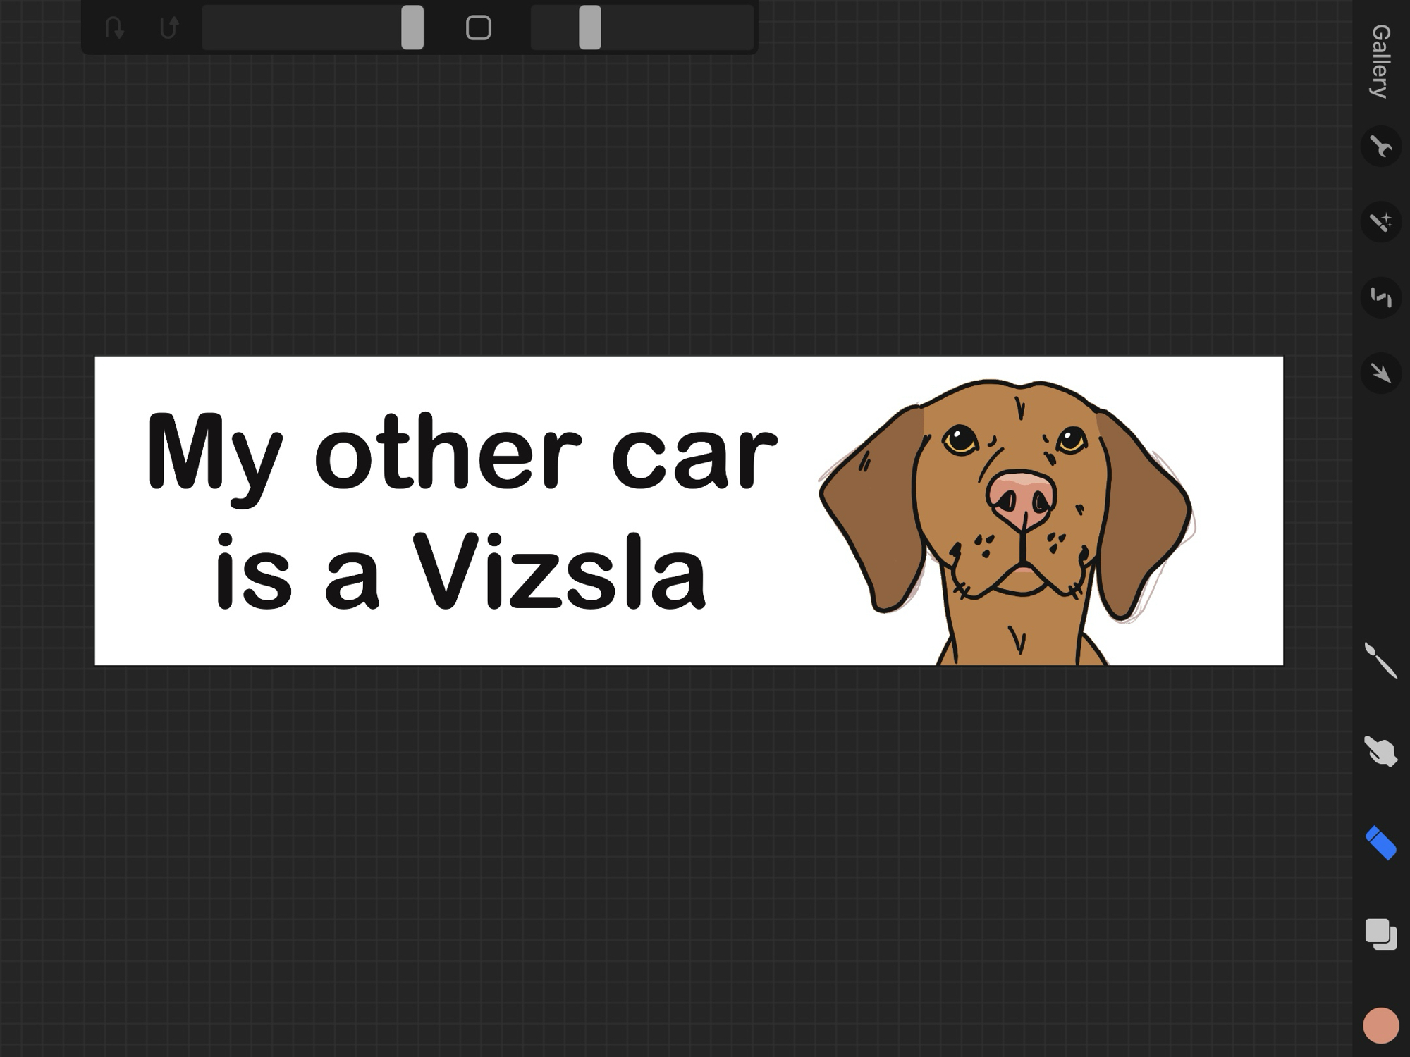The width and height of the screenshot is (1410, 1057).
Task: Select the Brush paint tool
Action: [1380, 660]
